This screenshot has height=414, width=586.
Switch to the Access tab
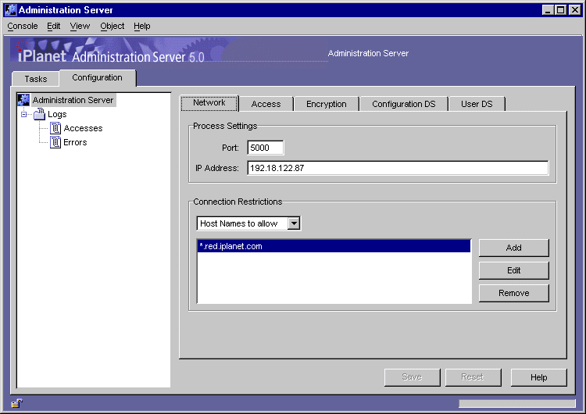pos(266,104)
